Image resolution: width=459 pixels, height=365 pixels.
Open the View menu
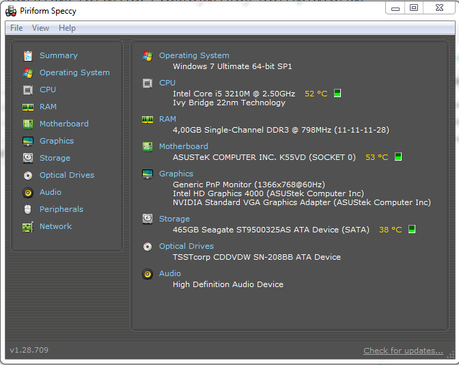click(x=40, y=28)
